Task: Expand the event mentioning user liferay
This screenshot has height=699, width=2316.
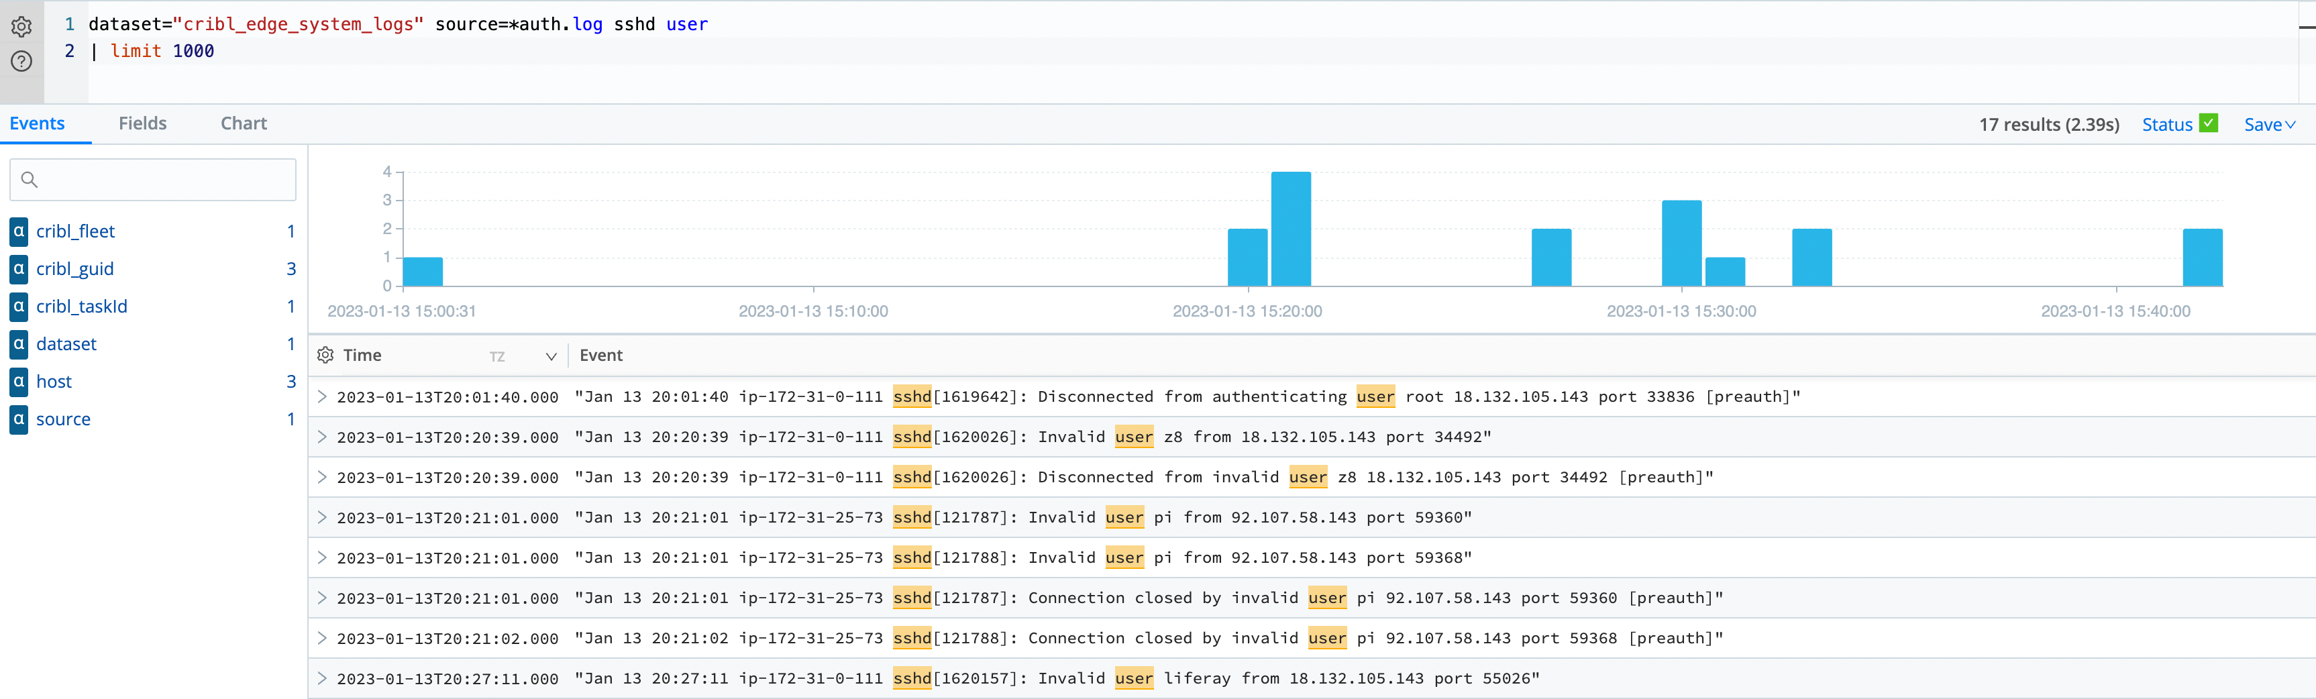Action: [x=322, y=678]
